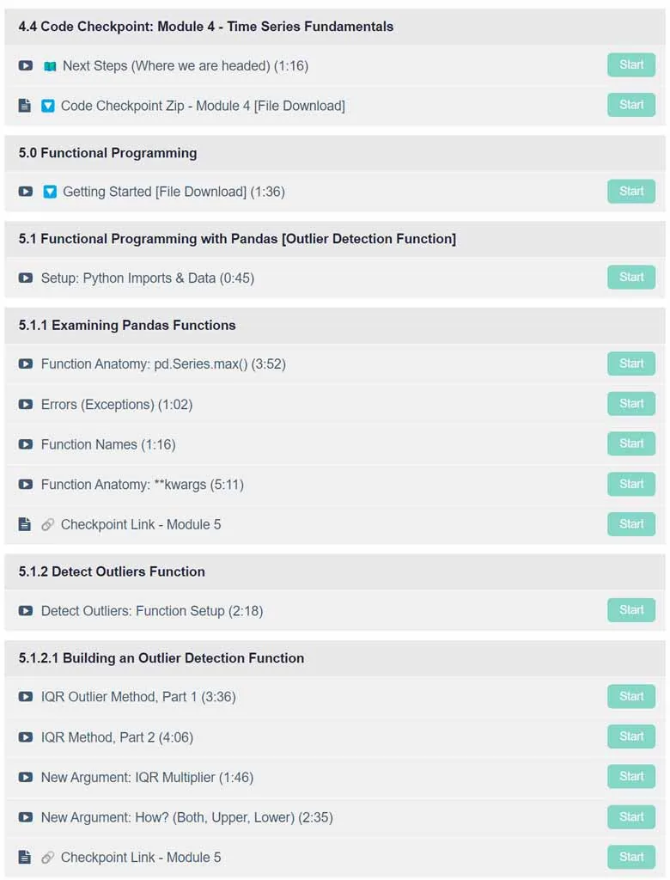
Task: Click video icon beside Errors (Exceptions) lecture
Action: tap(25, 405)
